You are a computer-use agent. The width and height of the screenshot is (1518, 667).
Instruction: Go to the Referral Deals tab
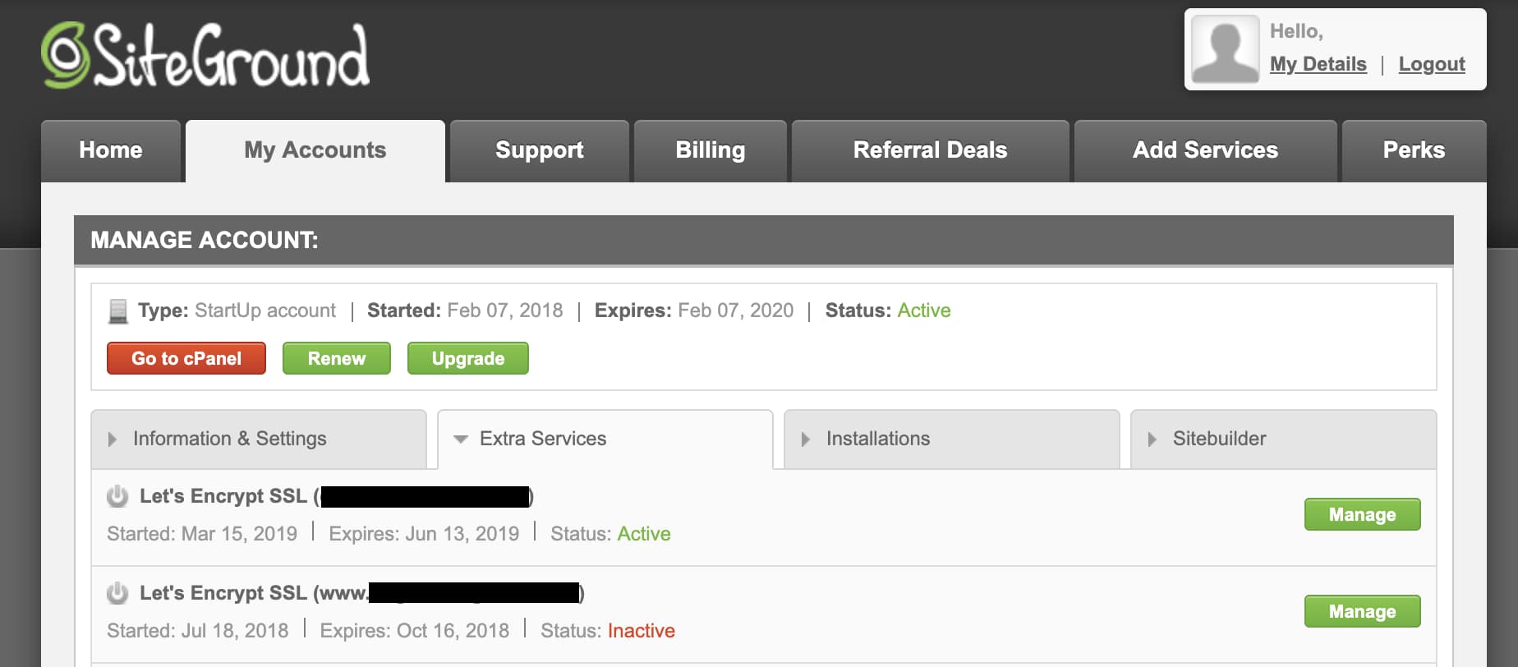(930, 150)
